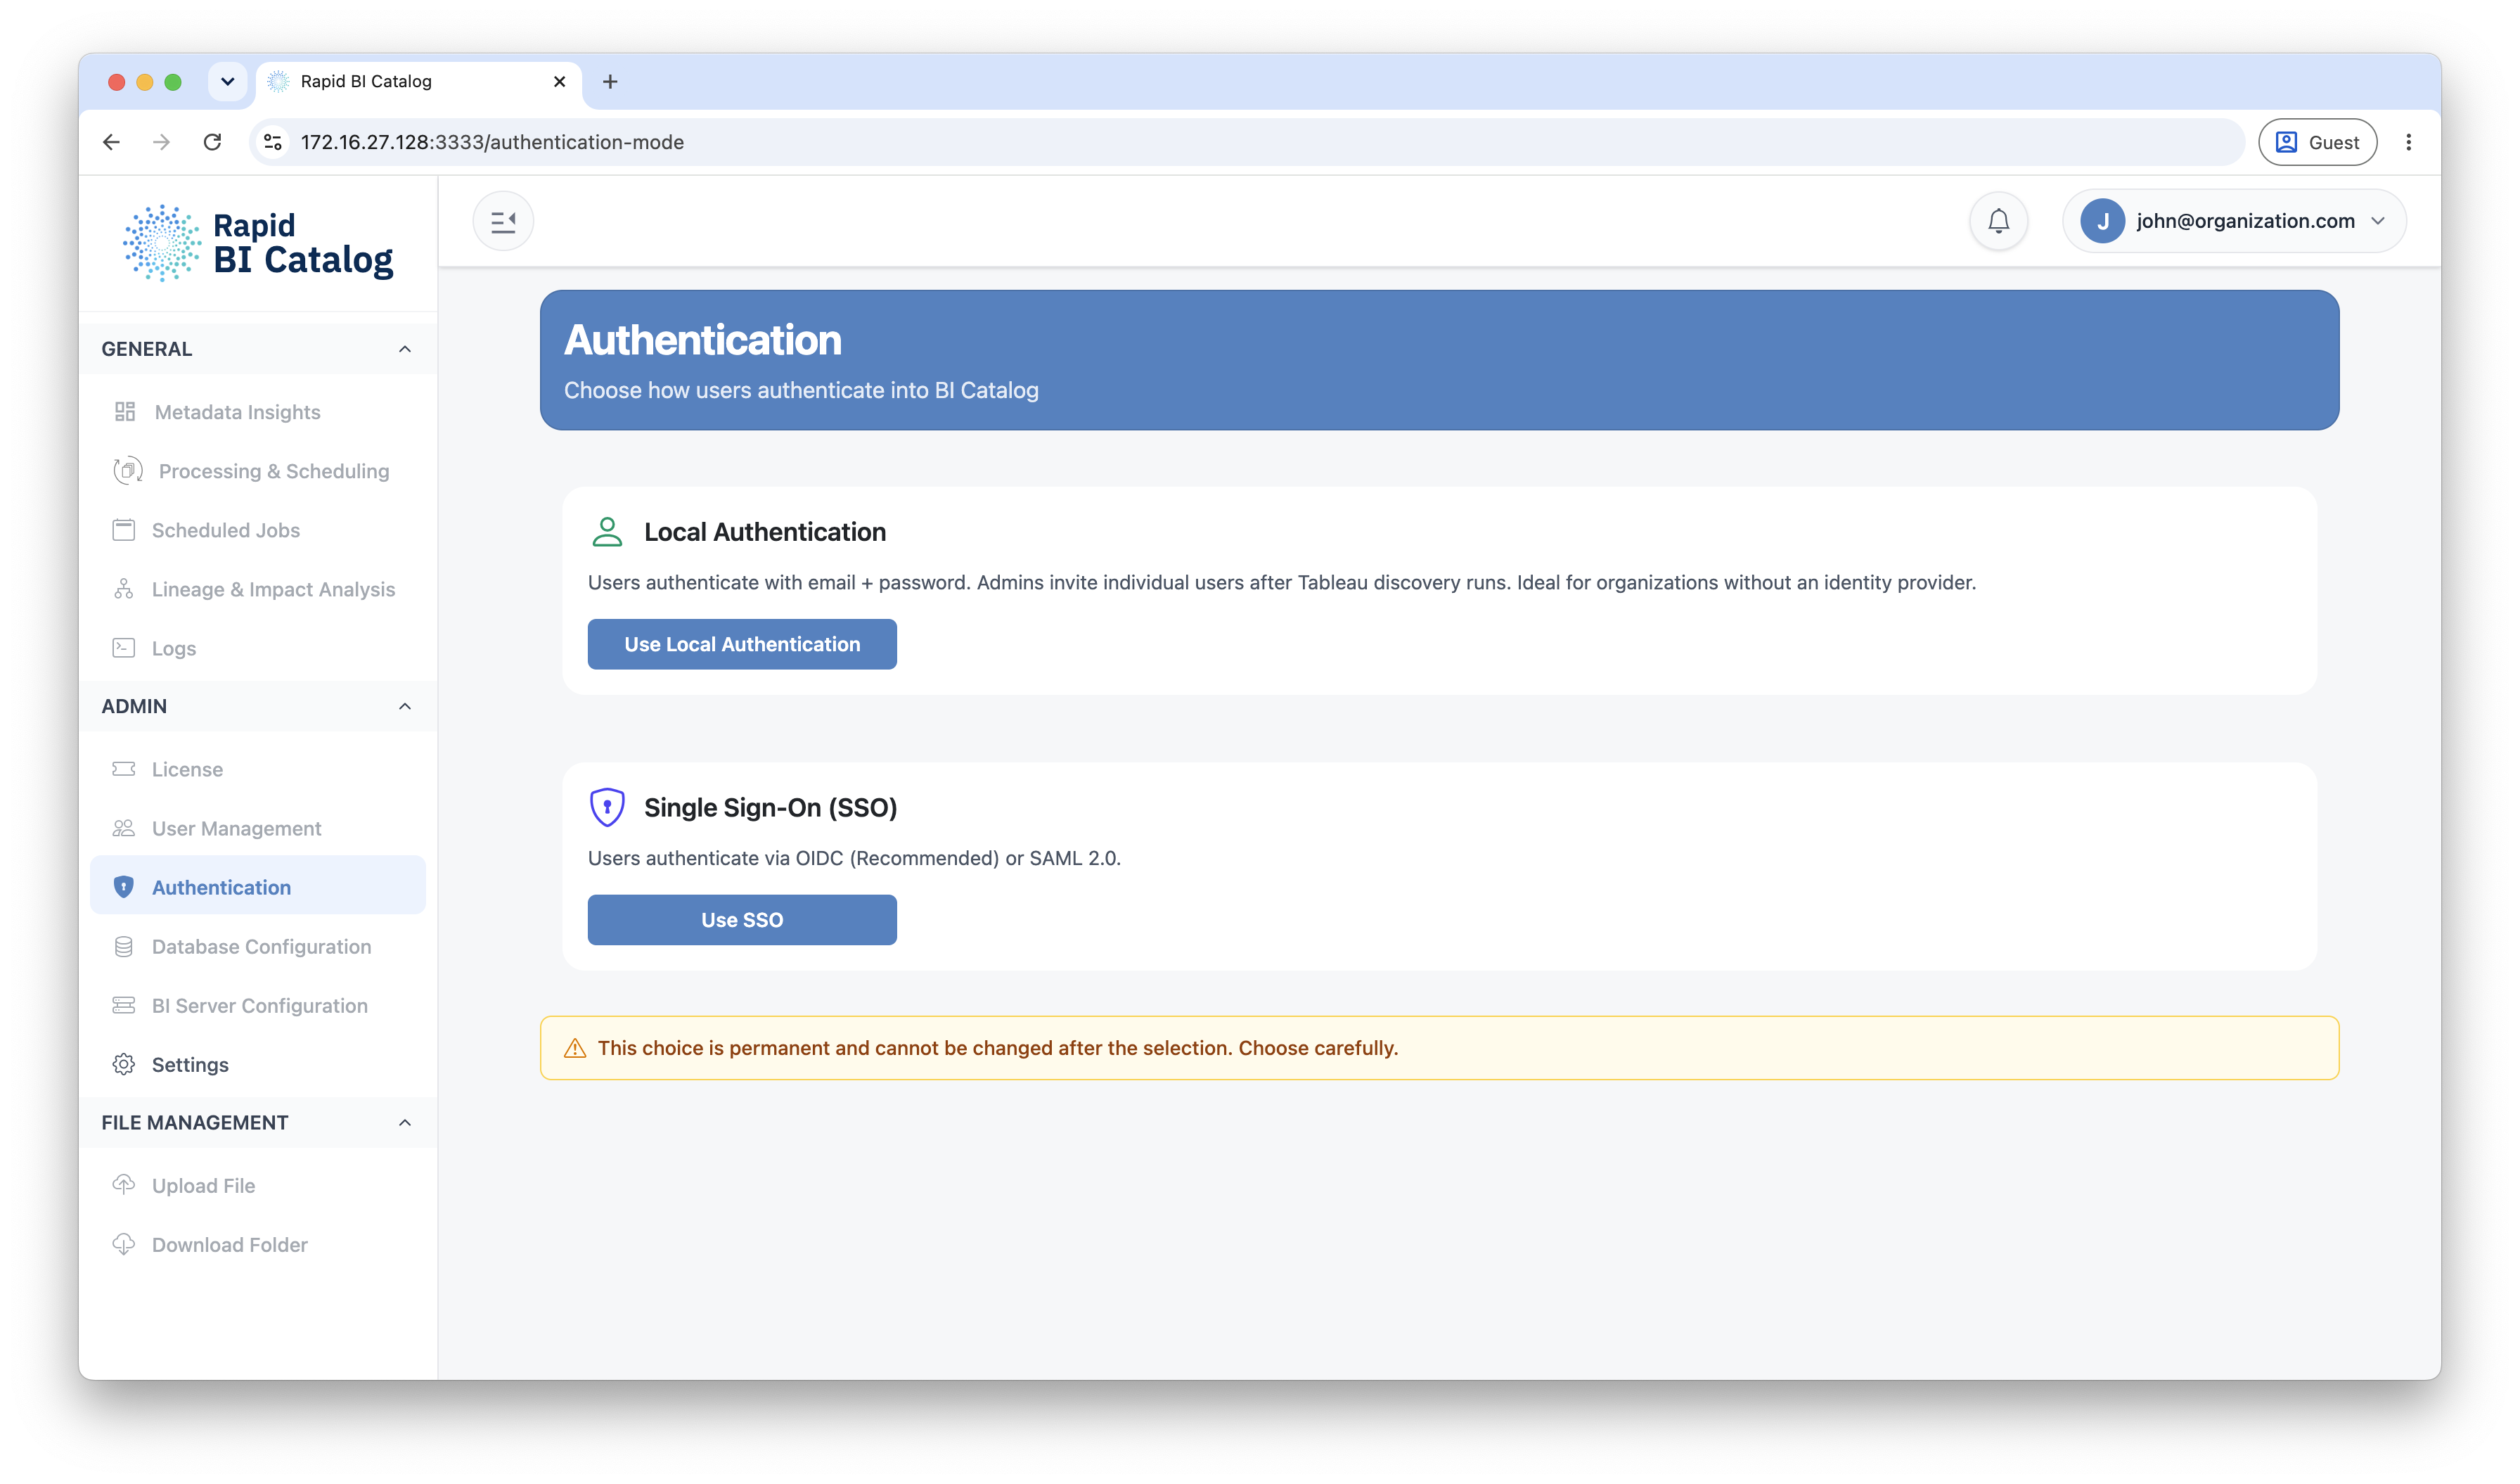Open Logs page

[x=258, y=648]
